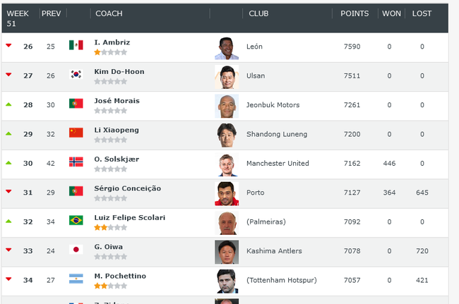Image resolution: width=459 pixels, height=304 pixels.
Task: Open the Manchester United club link
Action: [278, 164]
